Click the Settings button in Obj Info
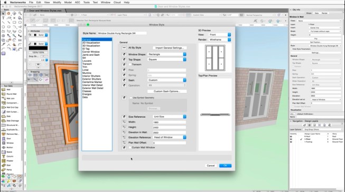 (315, 53)
